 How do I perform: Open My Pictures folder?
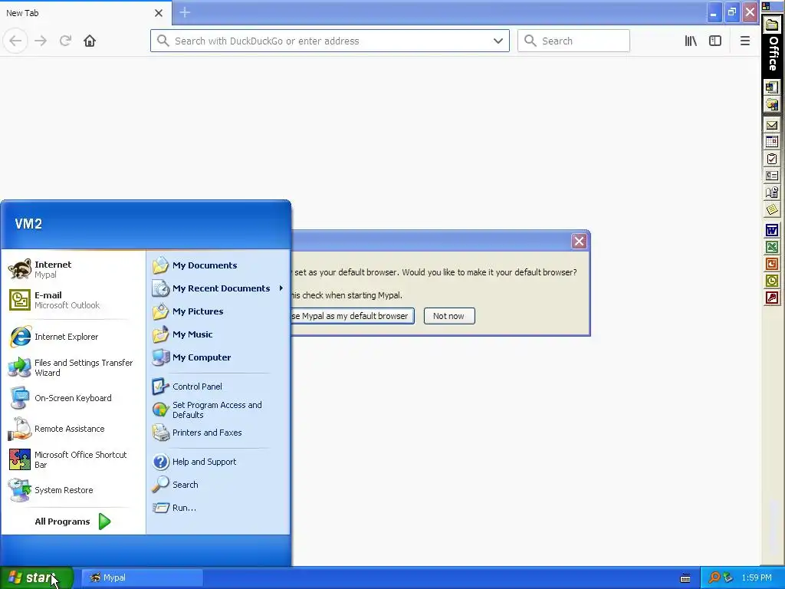point(218,311)
